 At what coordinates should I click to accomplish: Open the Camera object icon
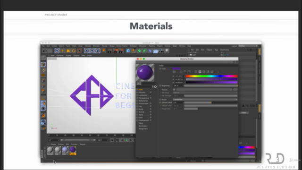tap(161, 51)
